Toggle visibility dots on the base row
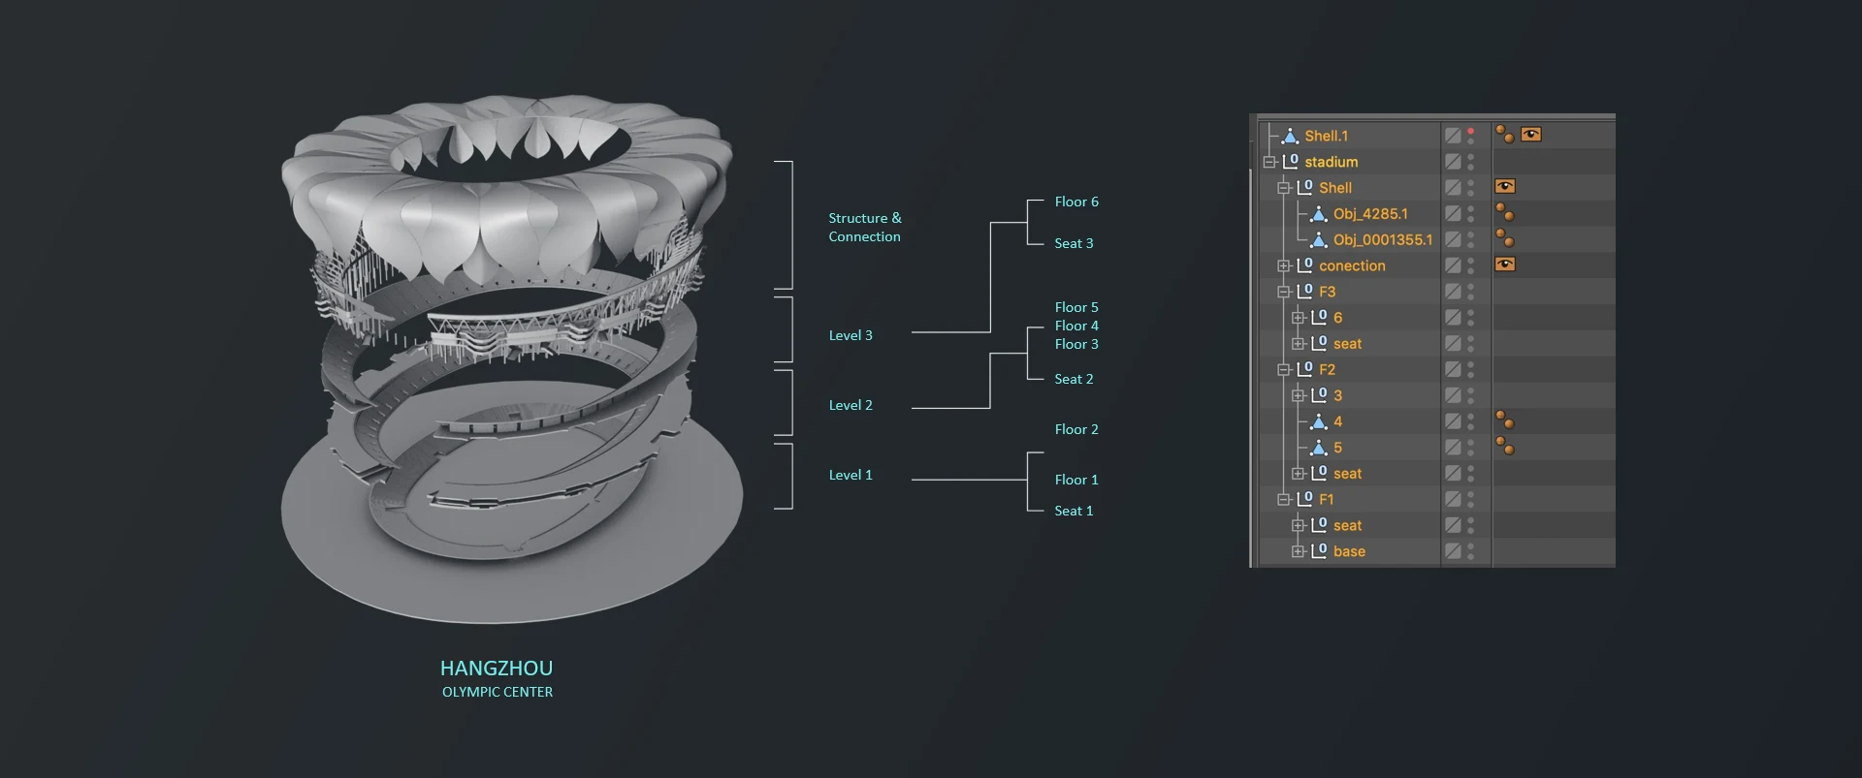The image size is (1862, 778). (1471, 551)
